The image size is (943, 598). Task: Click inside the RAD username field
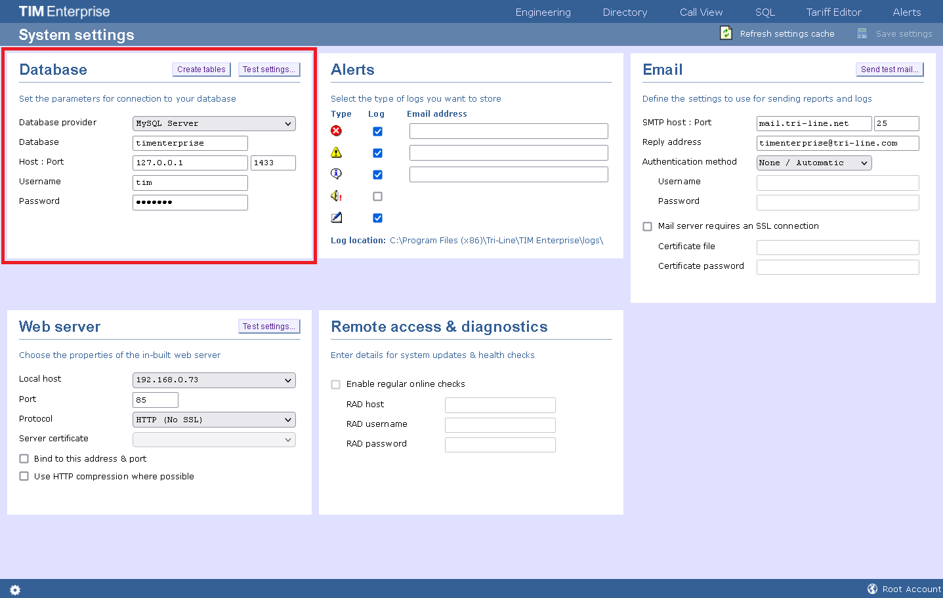coord(499,424)
